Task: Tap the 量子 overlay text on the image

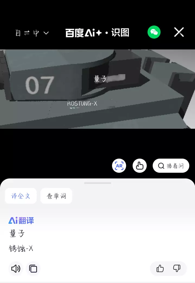Action: click(100, 79)
